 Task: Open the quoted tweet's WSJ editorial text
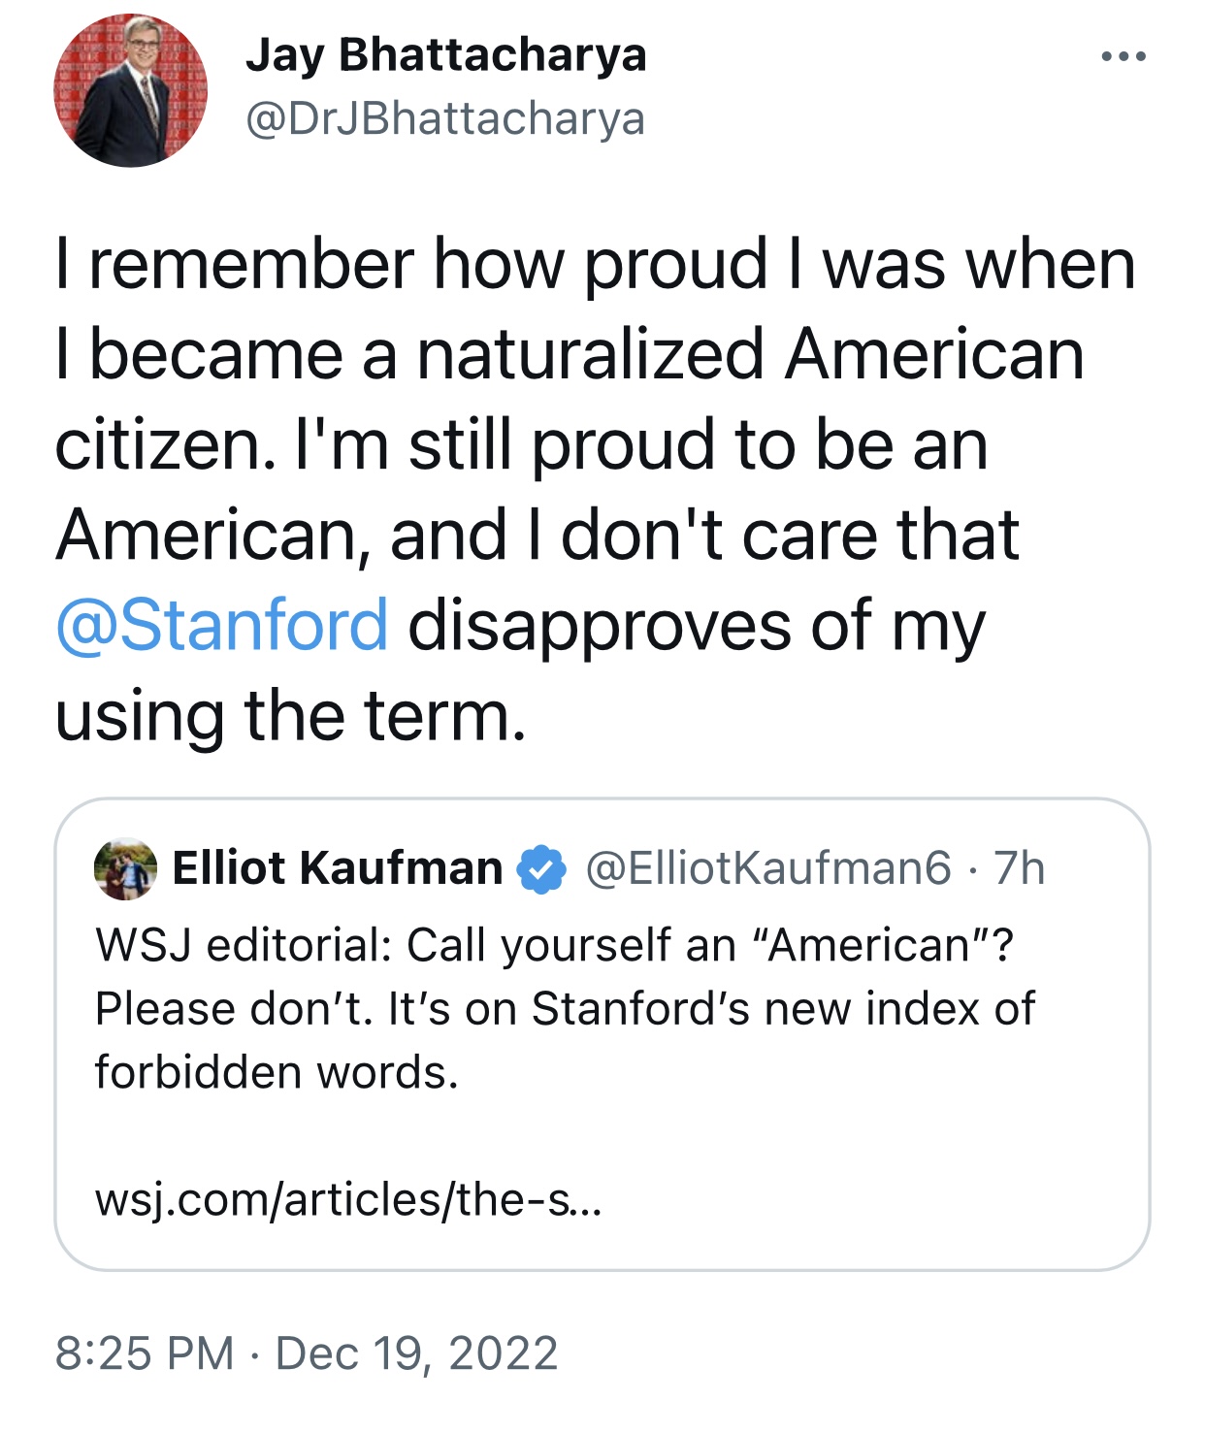[x=565, y=1008]
